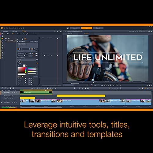Open the Control Panel menu
153x153 pixels.
12,28
